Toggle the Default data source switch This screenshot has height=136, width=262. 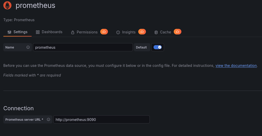pos(158,47)
